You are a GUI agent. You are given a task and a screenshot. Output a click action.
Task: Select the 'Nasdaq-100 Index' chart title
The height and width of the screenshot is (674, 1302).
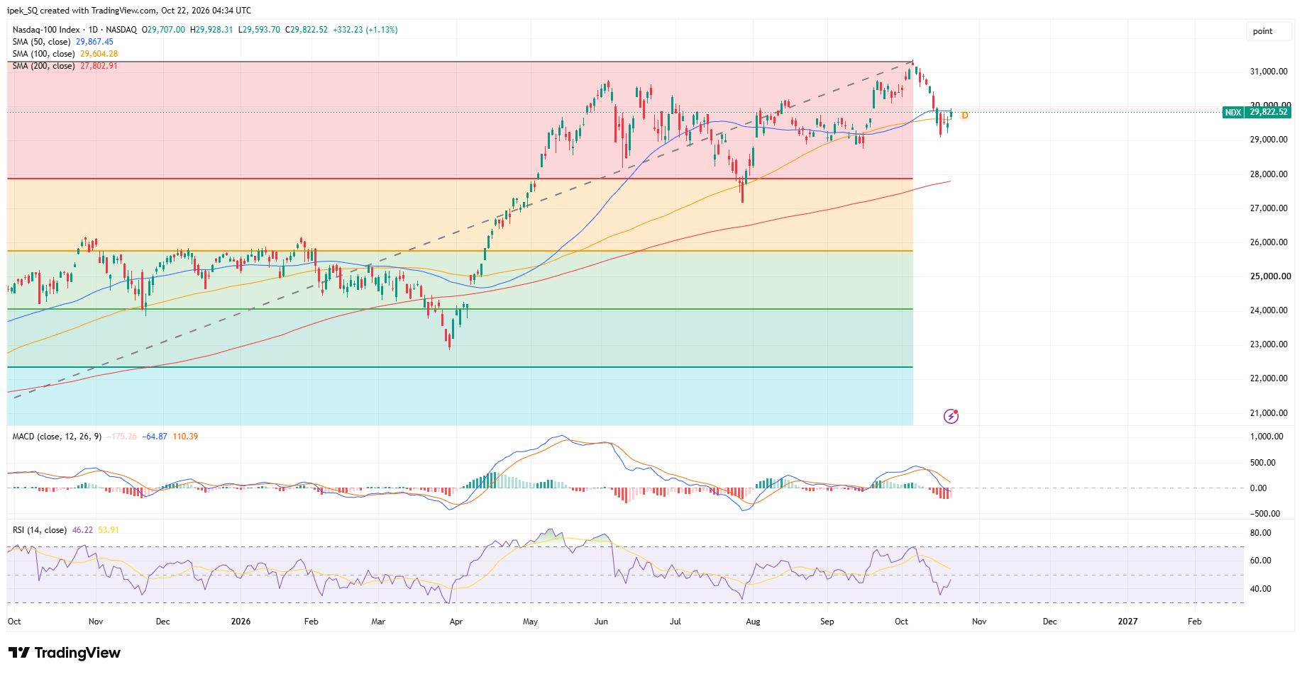(x=46, y=30)
